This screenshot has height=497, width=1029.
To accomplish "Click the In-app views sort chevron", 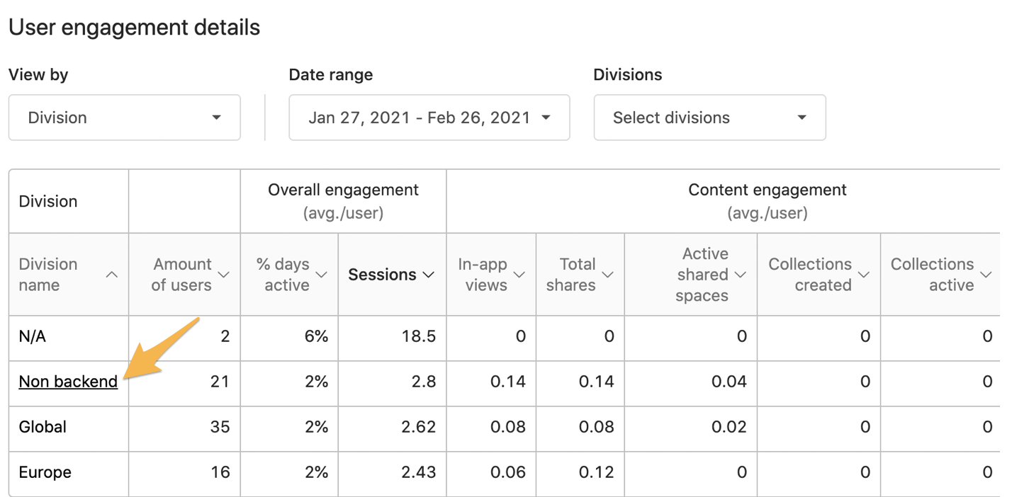I will [519, 275].
